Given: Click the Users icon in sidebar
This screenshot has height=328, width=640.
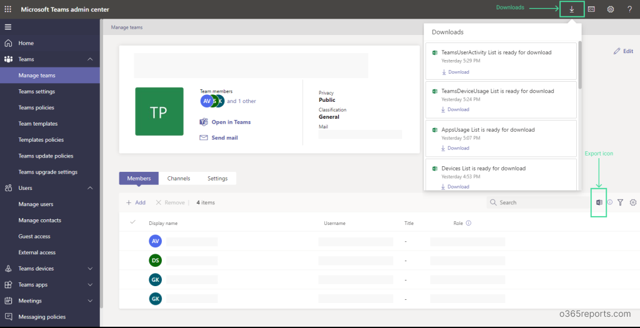Looking at the screenshot, I should click(x=8, y=188).
